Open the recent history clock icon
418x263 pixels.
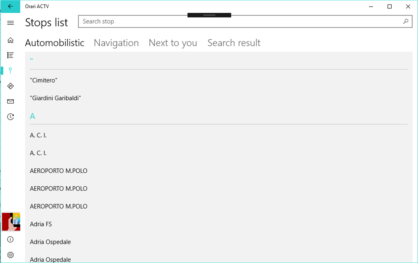10,117
